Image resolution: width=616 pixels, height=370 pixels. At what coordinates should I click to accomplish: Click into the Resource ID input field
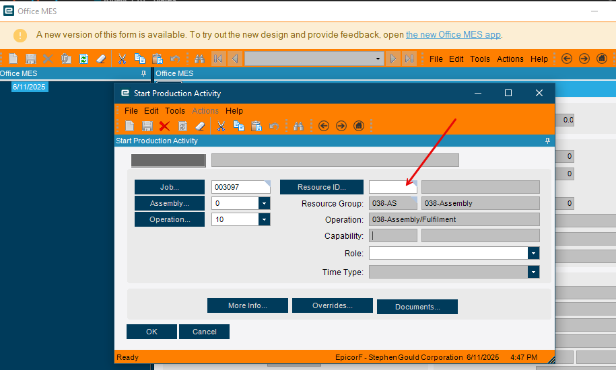pos(393,187)
